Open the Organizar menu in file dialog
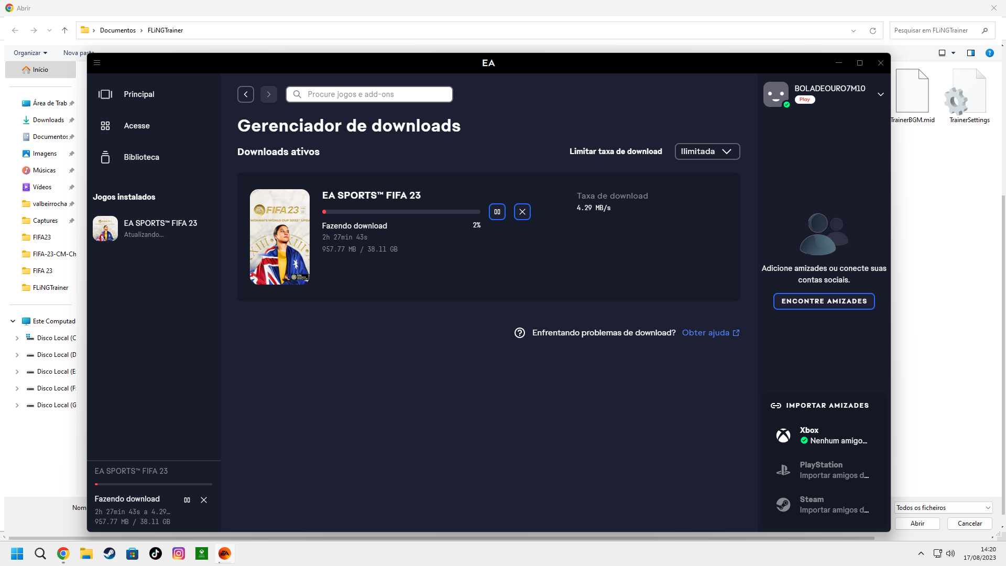 (x=30, y=53)
